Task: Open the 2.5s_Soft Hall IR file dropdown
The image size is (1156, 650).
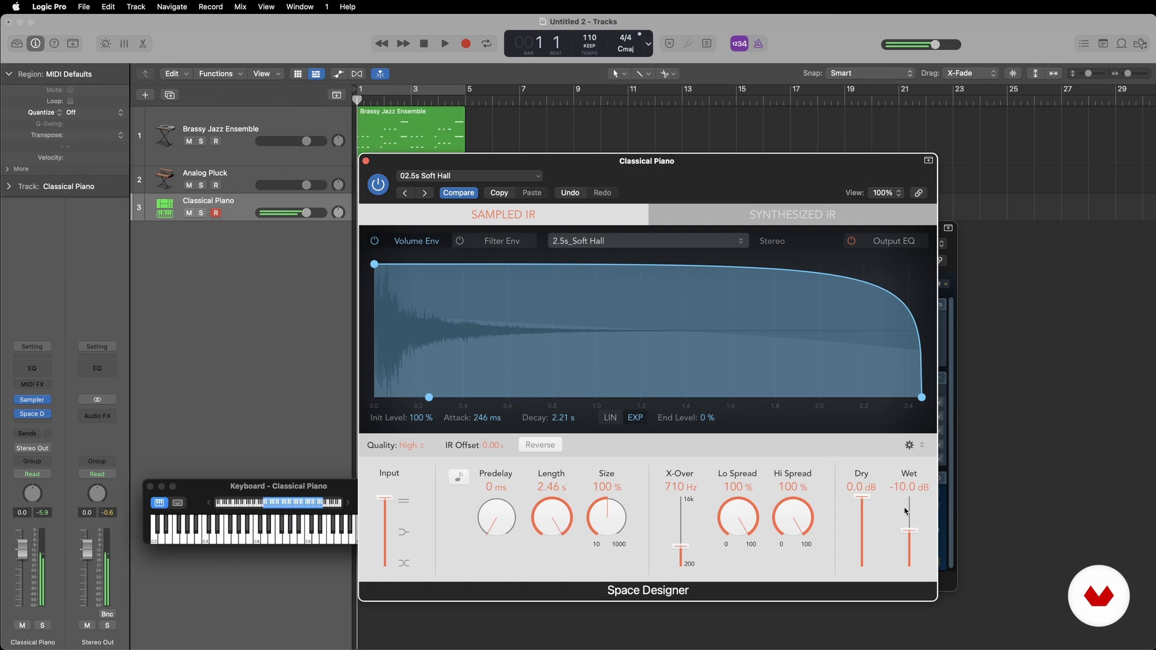Action: [x=648, y=241]
